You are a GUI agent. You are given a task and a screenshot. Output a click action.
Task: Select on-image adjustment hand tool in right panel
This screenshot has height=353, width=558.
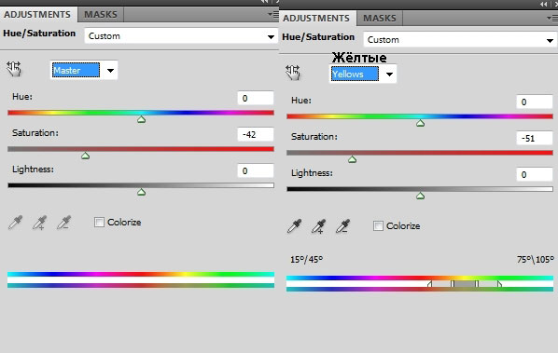[293, 73]
